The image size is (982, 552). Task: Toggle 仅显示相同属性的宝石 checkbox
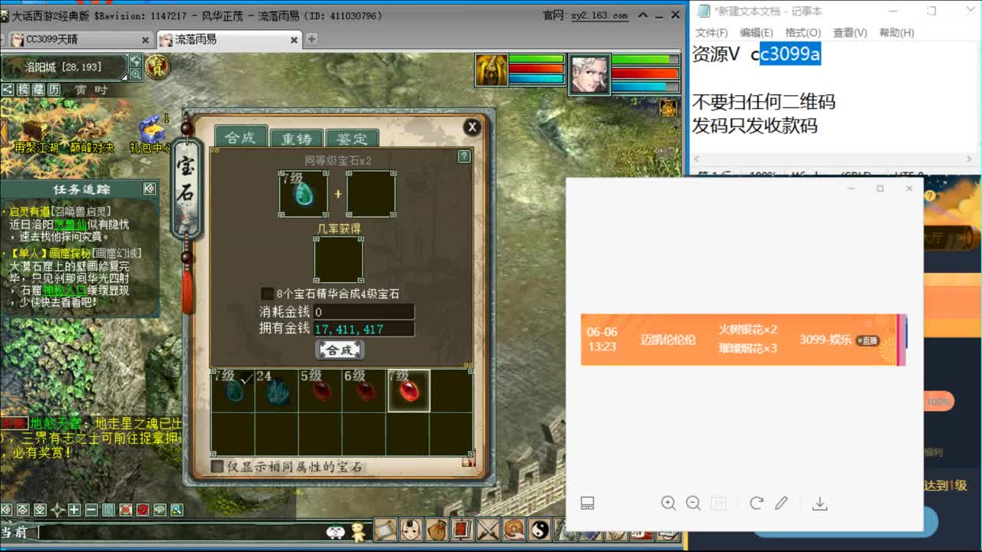pyautogui.click(x=217, y=466)
